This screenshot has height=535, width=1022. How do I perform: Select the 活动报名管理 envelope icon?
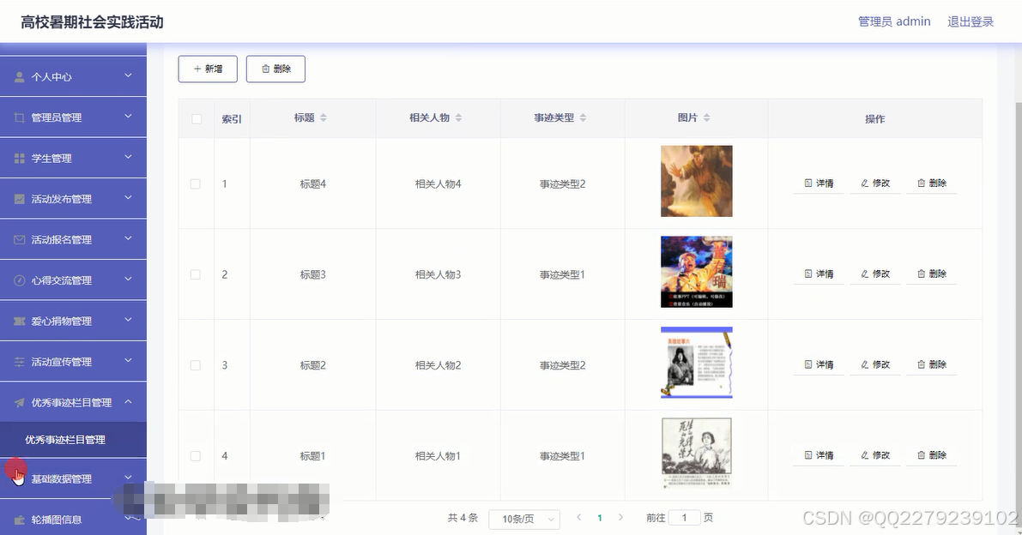(x=19, y=239)
